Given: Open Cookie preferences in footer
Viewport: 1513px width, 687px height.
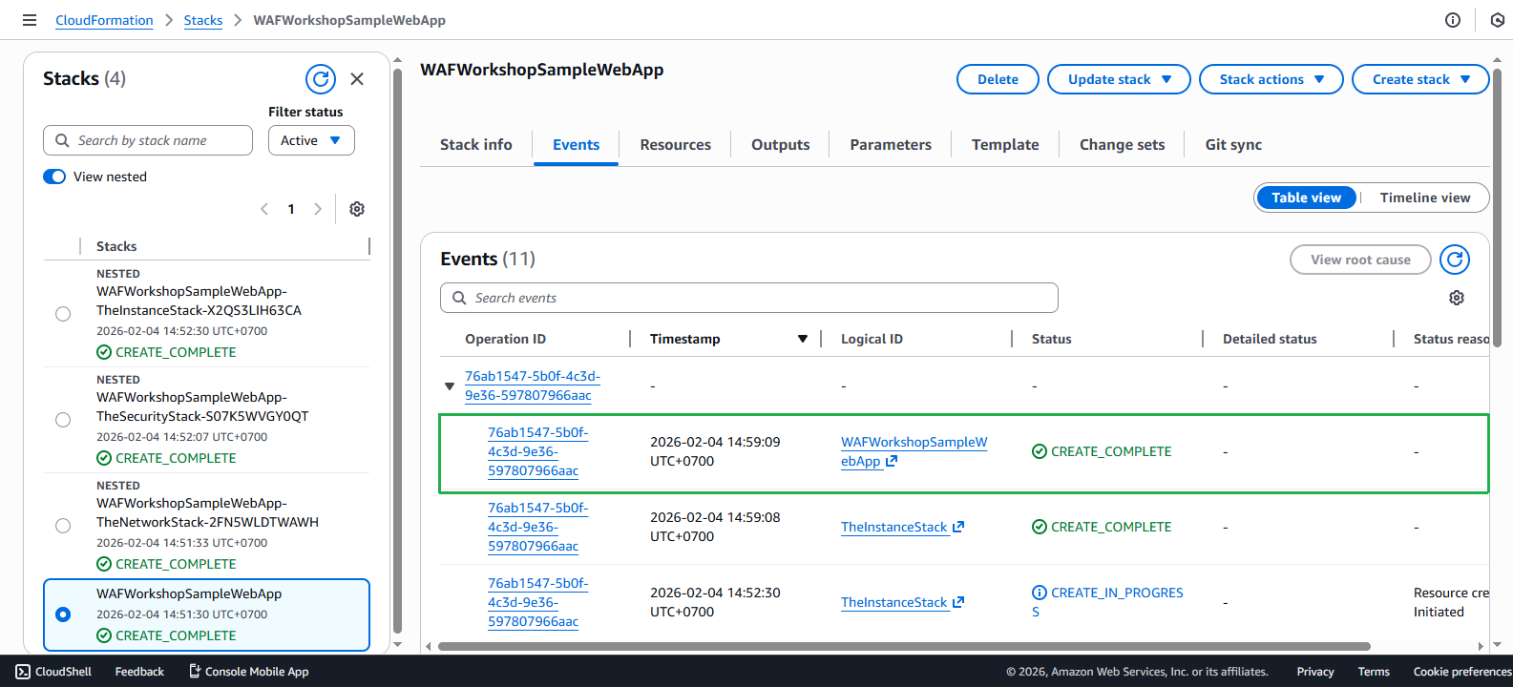Looking at the screenshot, I should 1462,672.
